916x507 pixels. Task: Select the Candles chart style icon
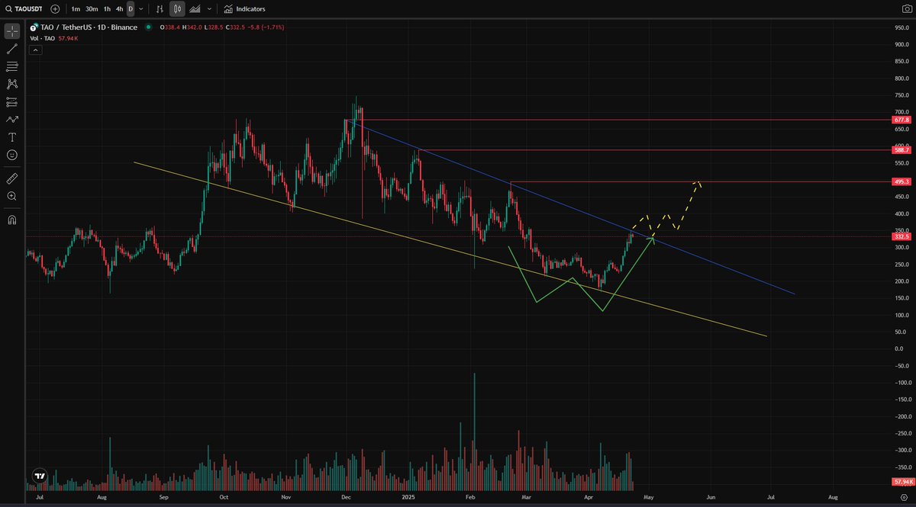(177, 9)
